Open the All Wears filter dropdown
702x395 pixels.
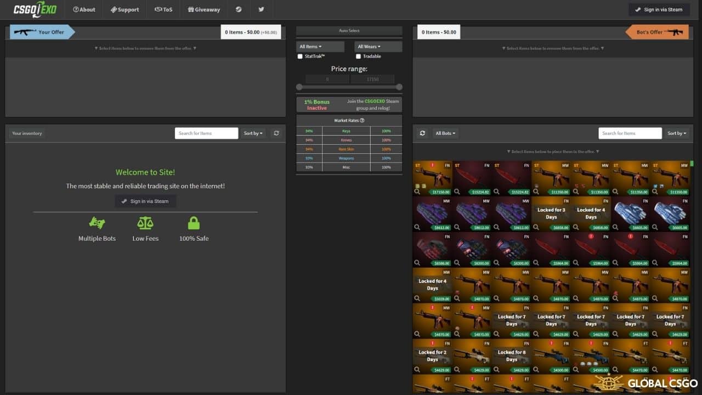tap(378, 47)
